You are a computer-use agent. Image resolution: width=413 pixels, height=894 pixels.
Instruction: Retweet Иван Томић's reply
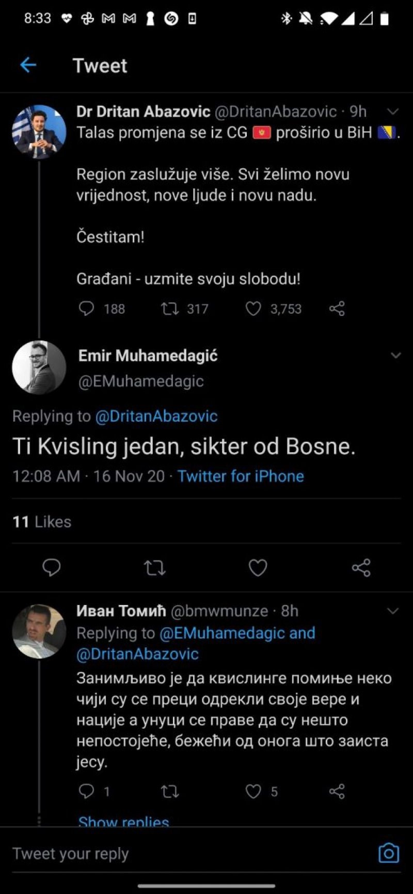(170, 791)
